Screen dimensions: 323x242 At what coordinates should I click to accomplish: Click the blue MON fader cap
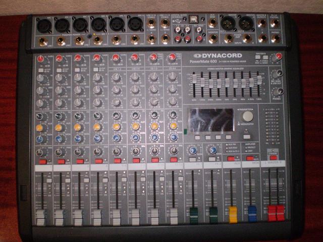[252, 214]
